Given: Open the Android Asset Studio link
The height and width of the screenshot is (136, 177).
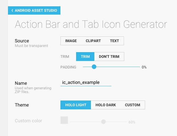Looking at the screenshot, I should pos(36,11).
